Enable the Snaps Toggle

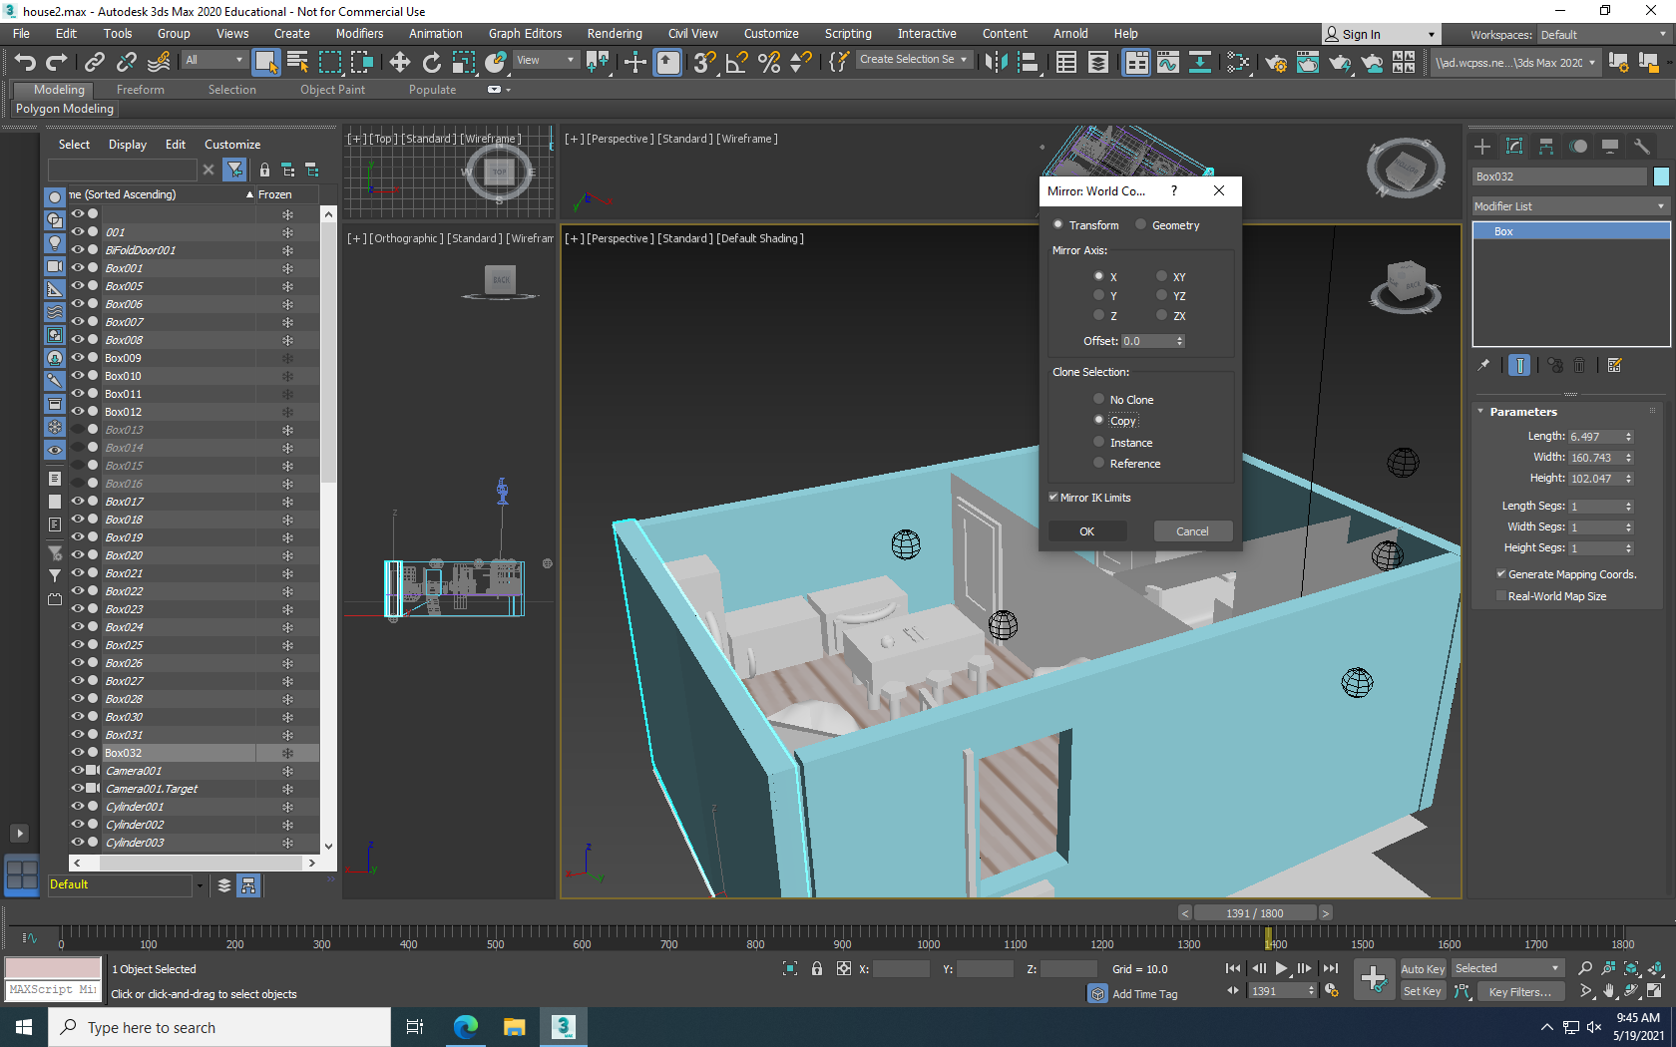[704, 62]
